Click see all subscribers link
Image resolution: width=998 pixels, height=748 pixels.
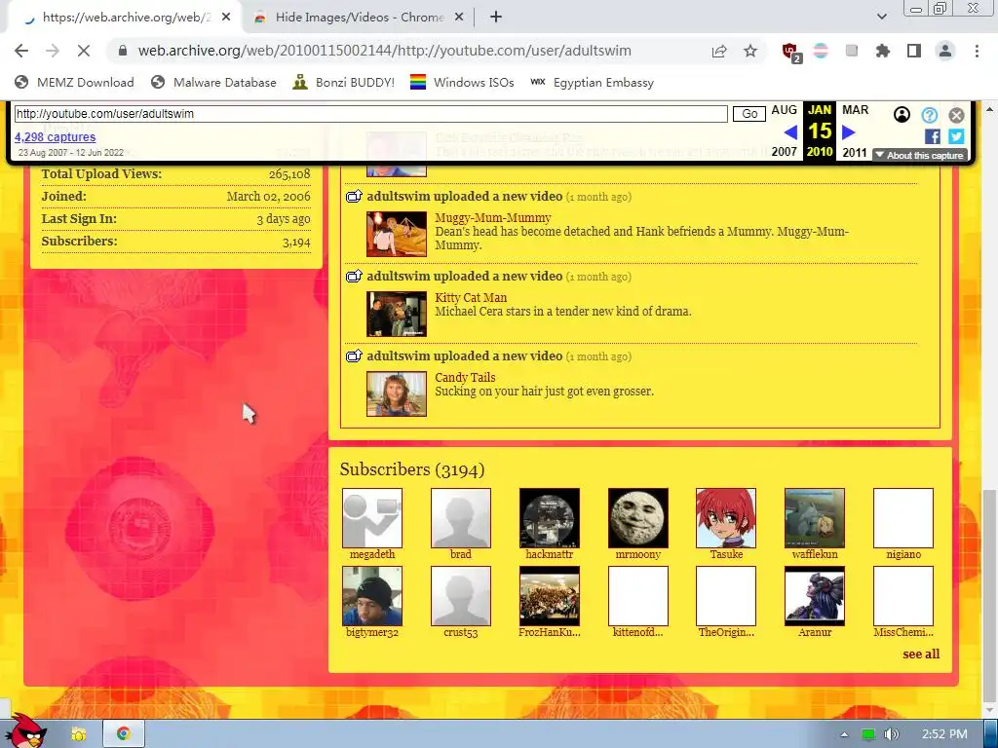[921, 654]
